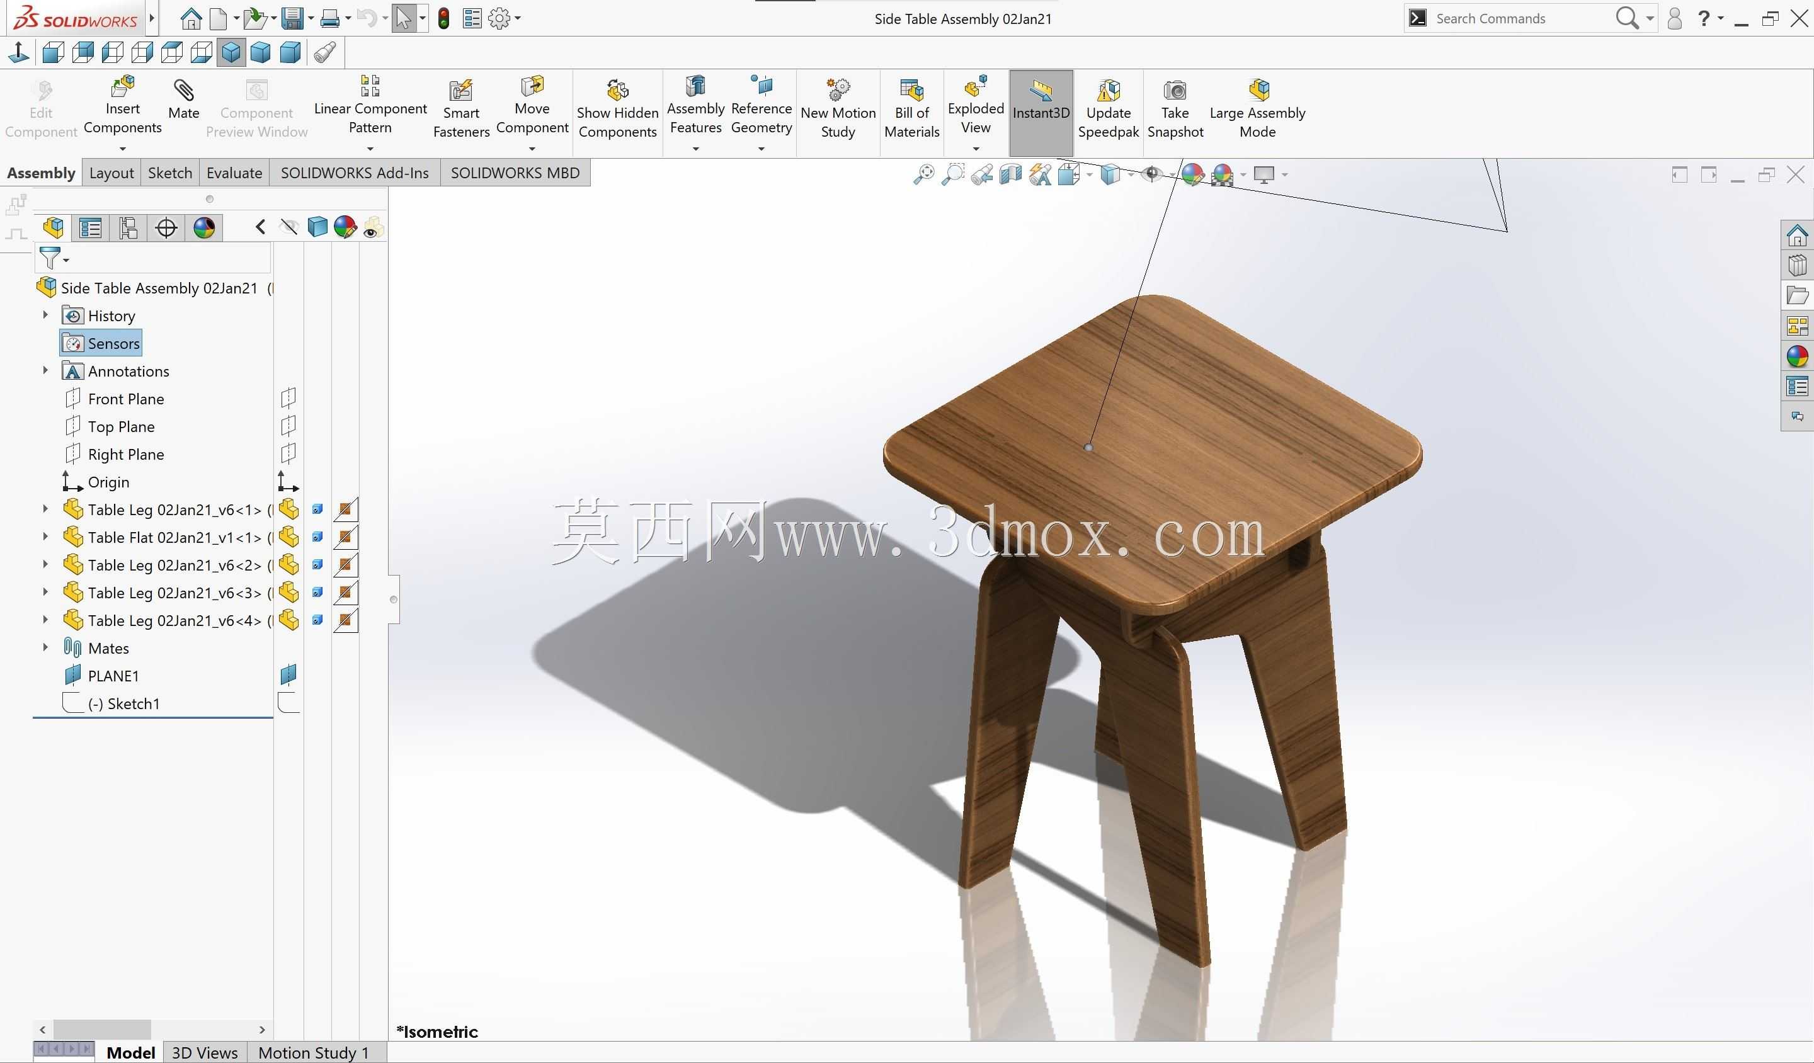The height and width of the screenshot is (1063, 1814).
Task: Expand the SOLIDWORKS menu arrow
Action: coord(152,18)
